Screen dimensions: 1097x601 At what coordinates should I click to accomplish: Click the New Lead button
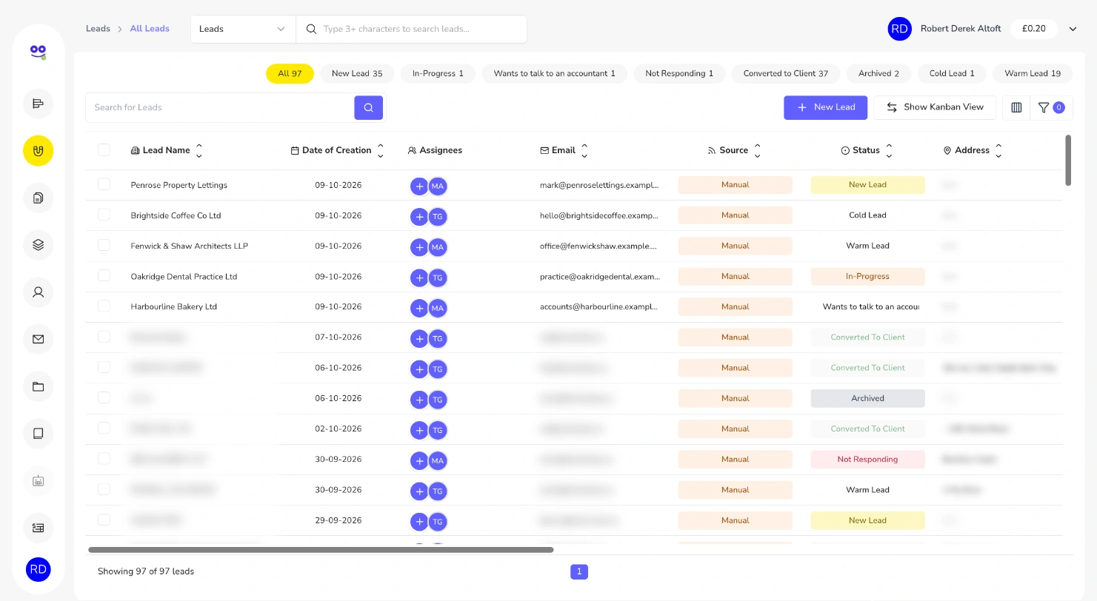tap(825, 107)
